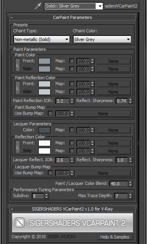
Task: Open Lacquer Reflection Color Side swatch
Action: coord(44,151)
